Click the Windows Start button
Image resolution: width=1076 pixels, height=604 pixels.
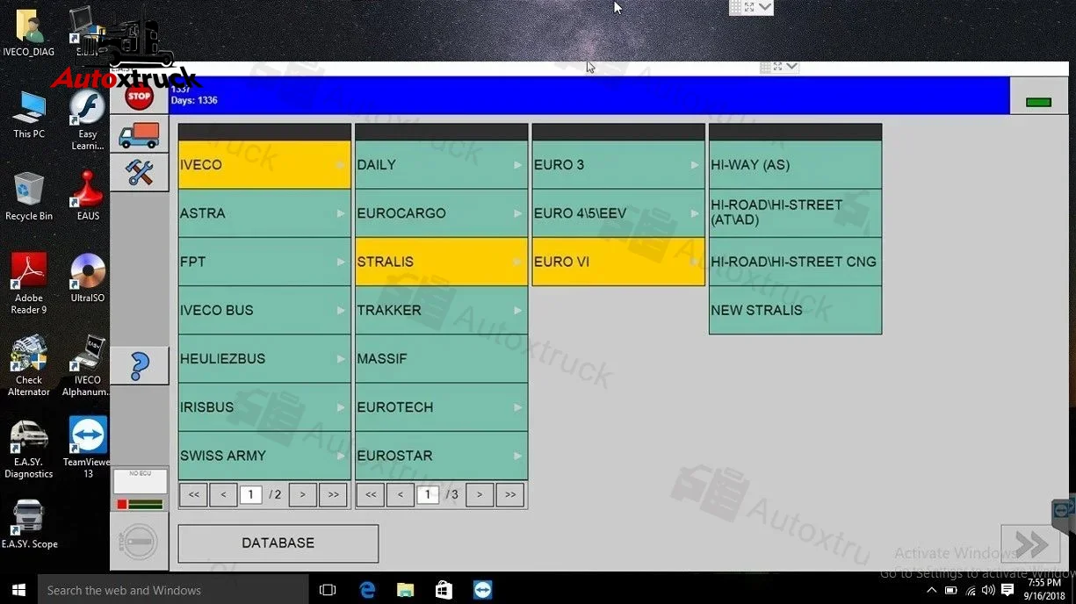point(18,590)
